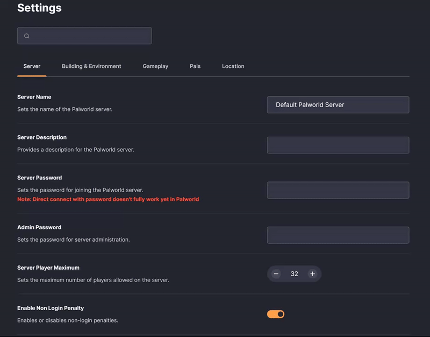Viewport: 430px width, 337px height.
Task: Click the Enable Non Login Penalty label
Action: (51, 308)
